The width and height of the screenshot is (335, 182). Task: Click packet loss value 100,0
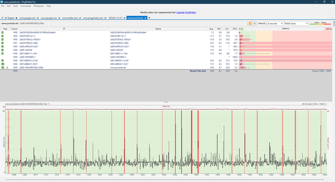[x=235, y=57]
